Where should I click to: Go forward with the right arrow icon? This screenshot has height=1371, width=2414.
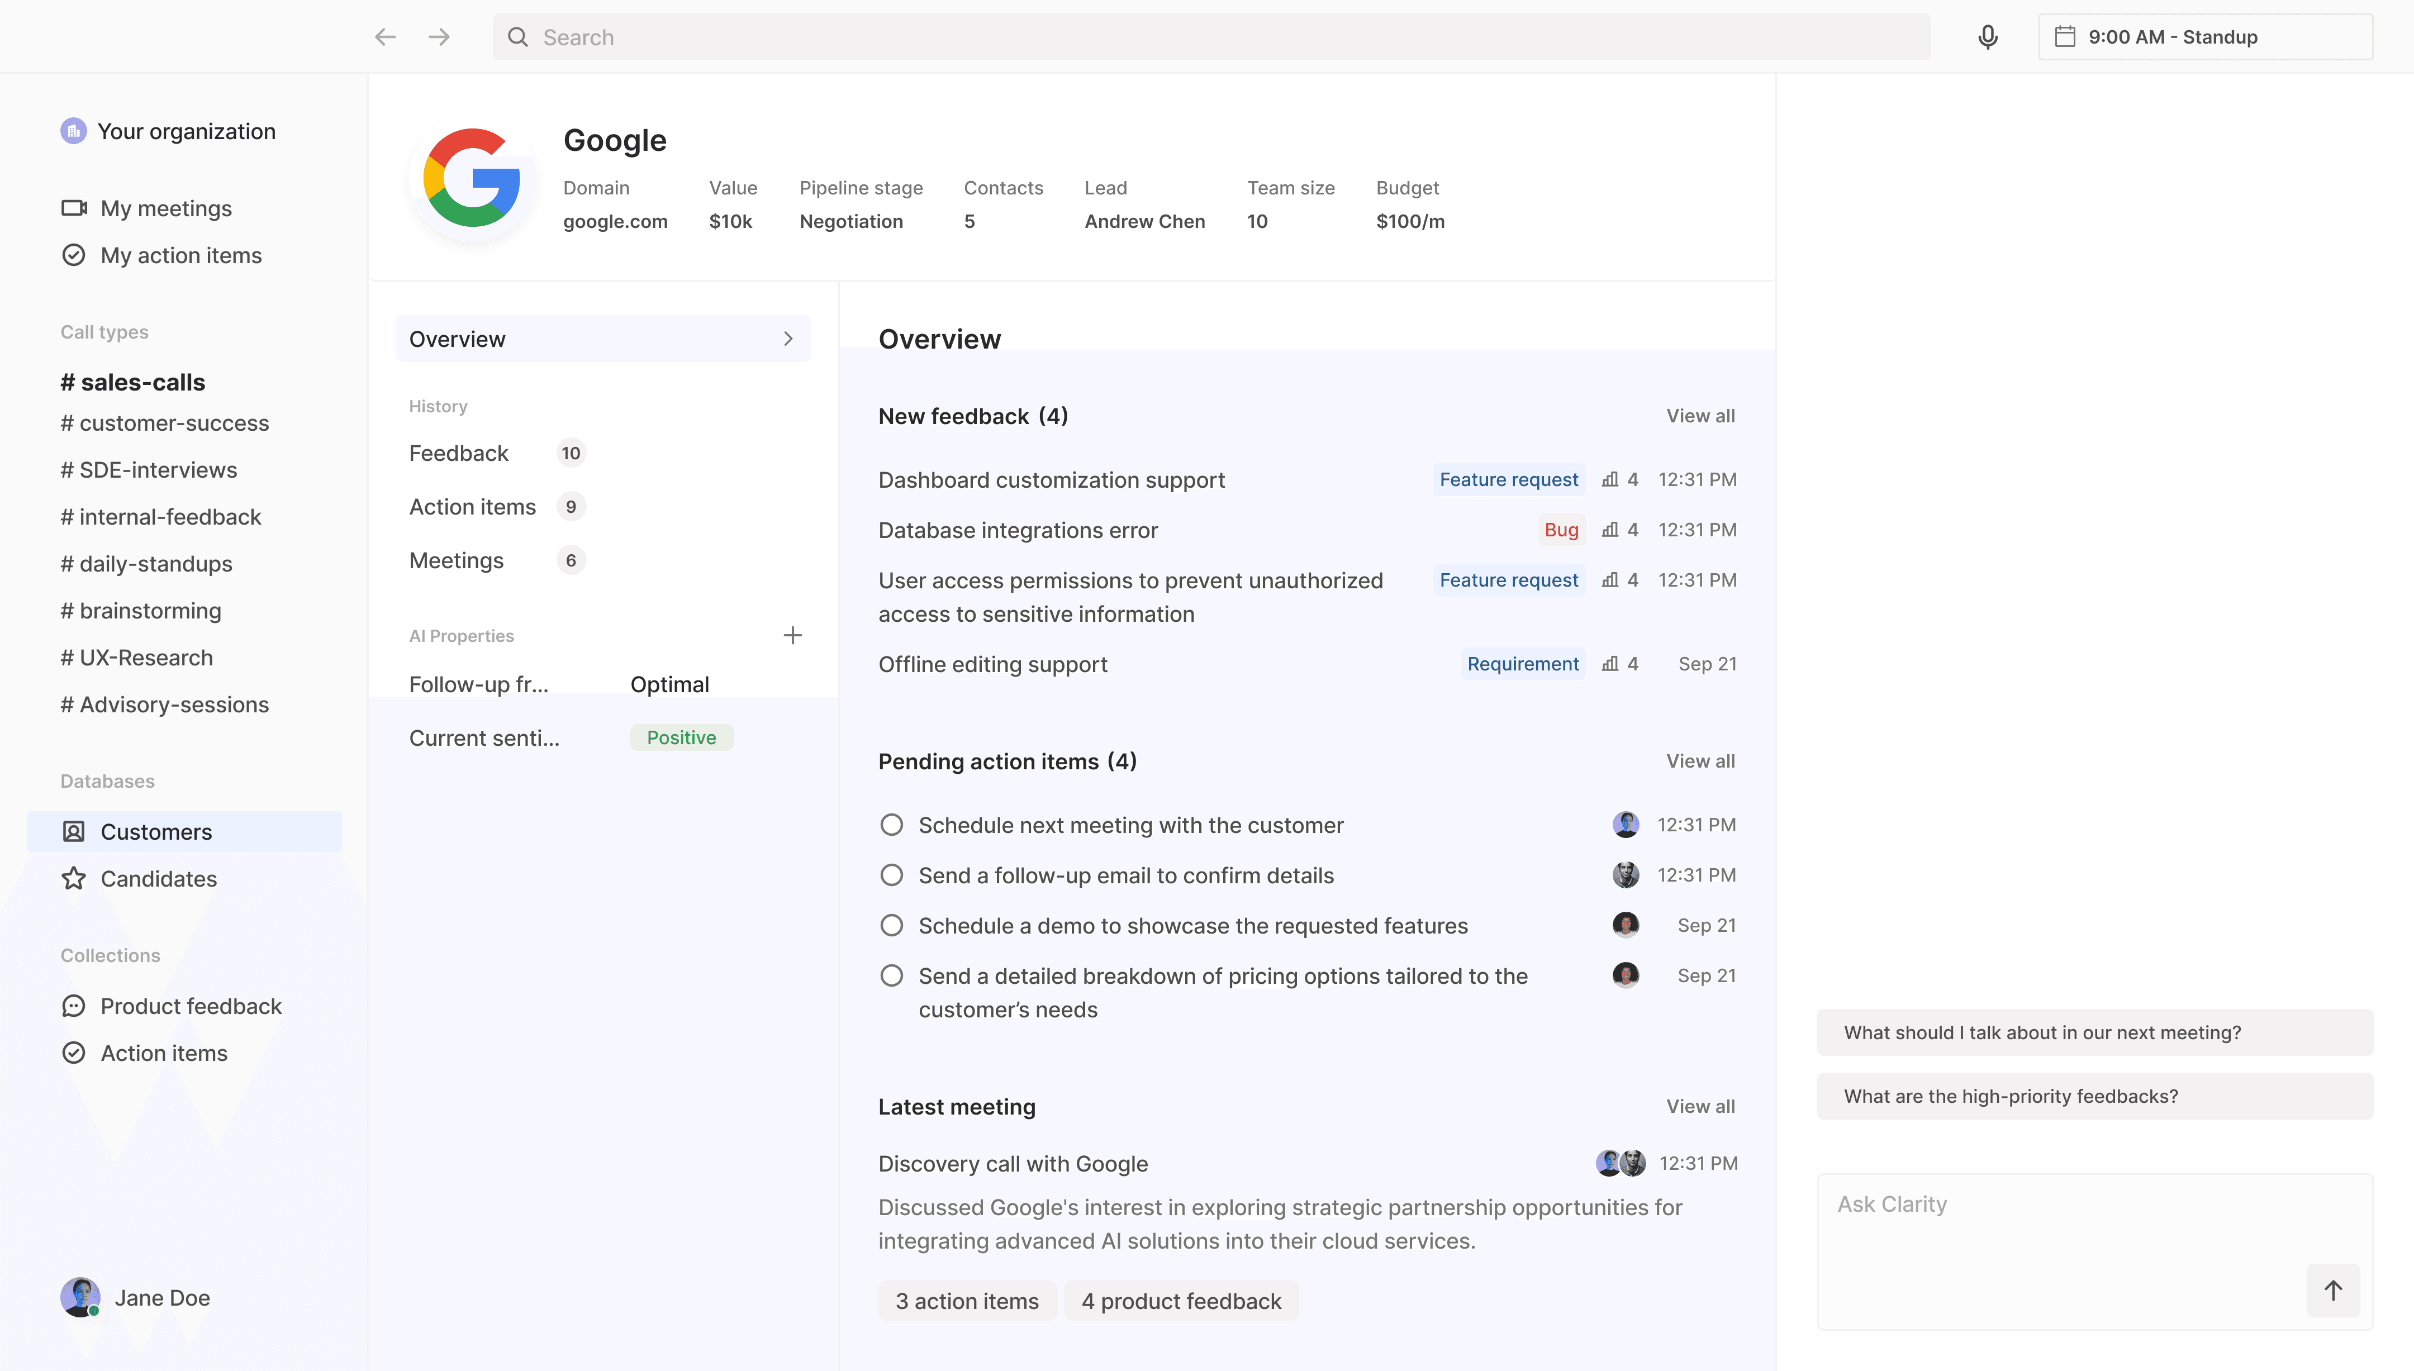pyautogui.click(x=439, y=37)
